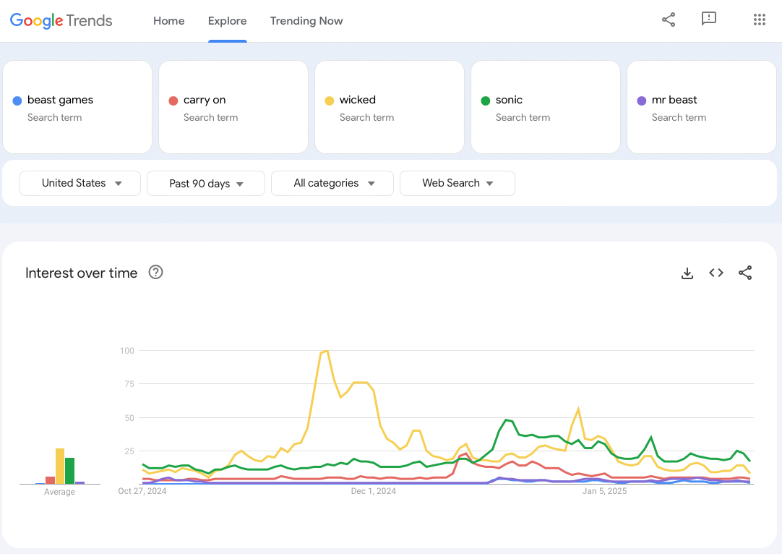782x554 pixels.
Task: Open the Past 90 days dropdown
Action: [x=206, y=183]
